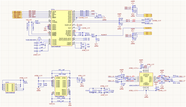Select the yellow AFE_DRDY port
The image size is (186, 107).
pos(17,18)
